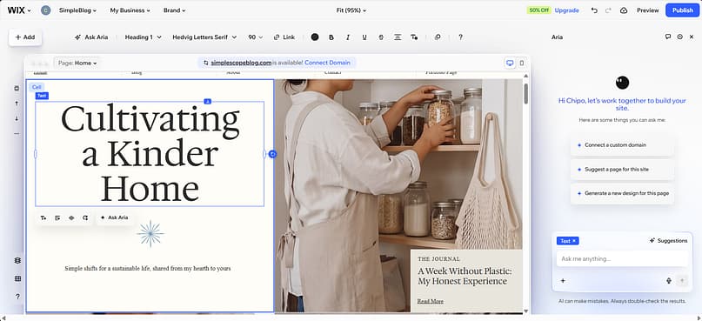
Task: Click the blue circular handle beside heading
Action: pos(272,154)
